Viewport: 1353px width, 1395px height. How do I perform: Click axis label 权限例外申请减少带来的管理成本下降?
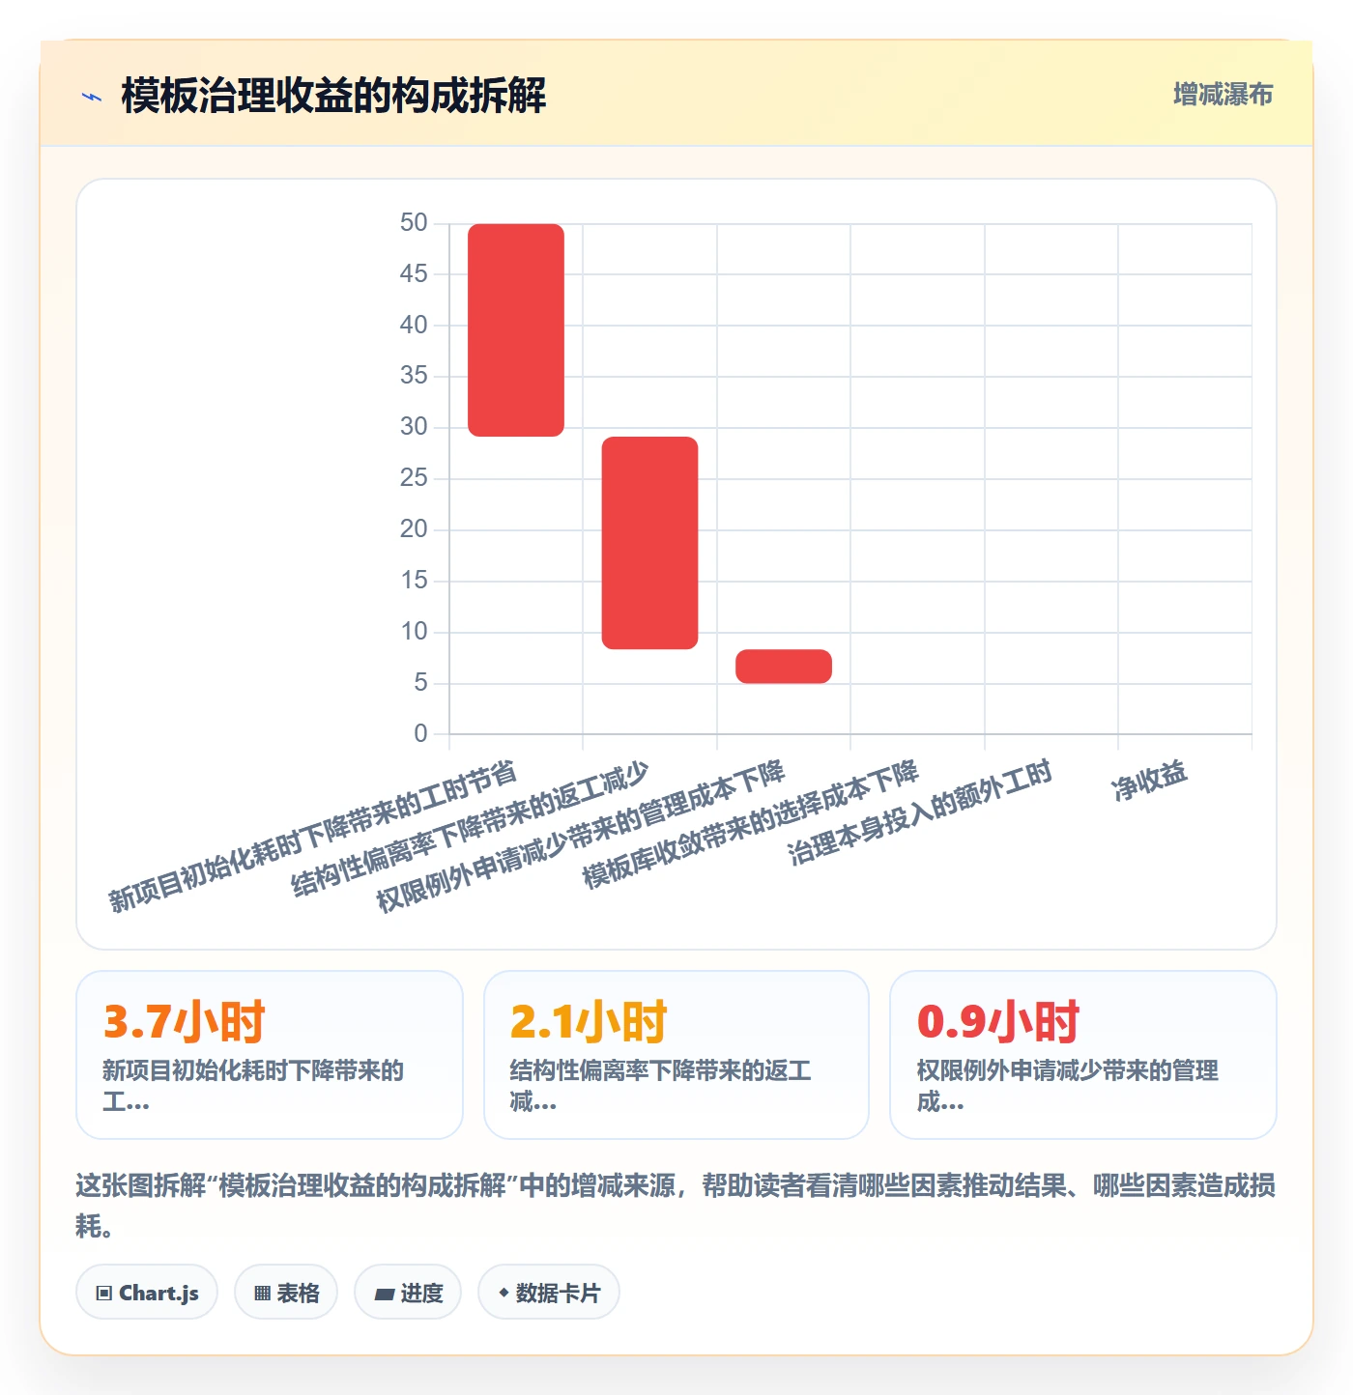[581, 837]
